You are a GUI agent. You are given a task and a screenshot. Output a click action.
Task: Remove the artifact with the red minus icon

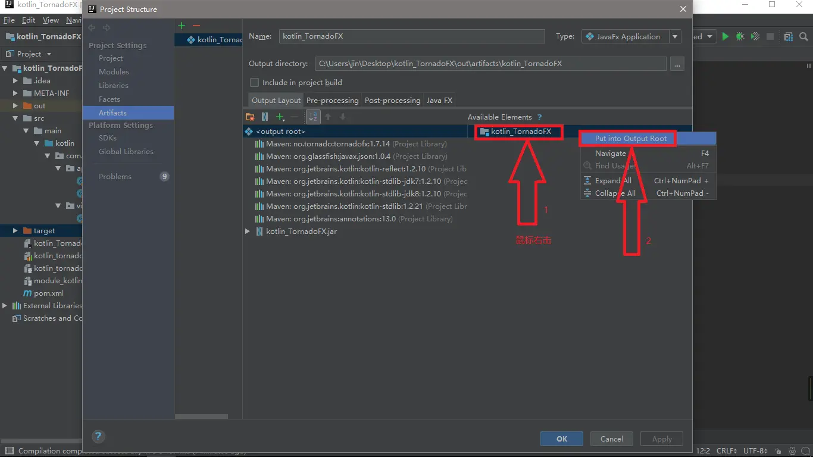196,26
